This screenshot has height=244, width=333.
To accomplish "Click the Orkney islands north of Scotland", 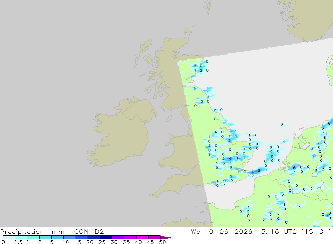I will [x=188, y=31].
